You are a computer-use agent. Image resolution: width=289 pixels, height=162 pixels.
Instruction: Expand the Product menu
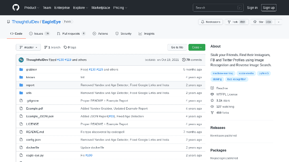(x=32, y=8)
